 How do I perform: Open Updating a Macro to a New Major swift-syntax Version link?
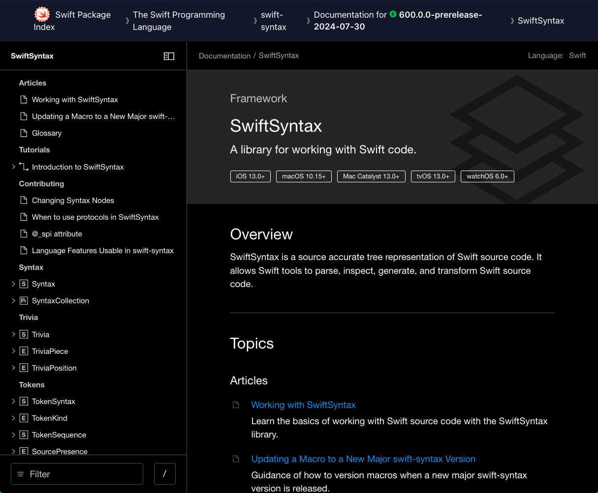tap(363, 459)
